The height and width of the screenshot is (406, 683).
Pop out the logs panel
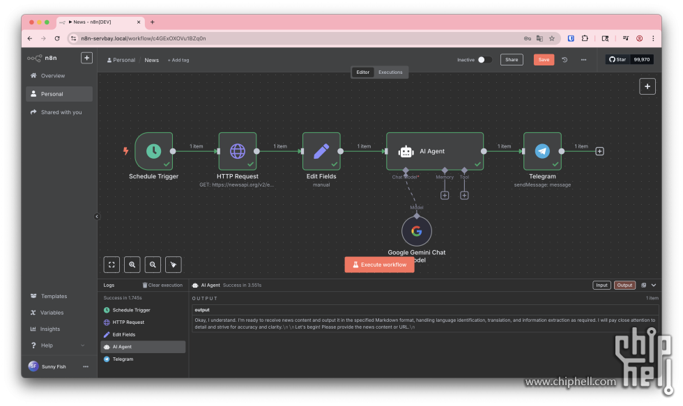(x=643, y=285)
